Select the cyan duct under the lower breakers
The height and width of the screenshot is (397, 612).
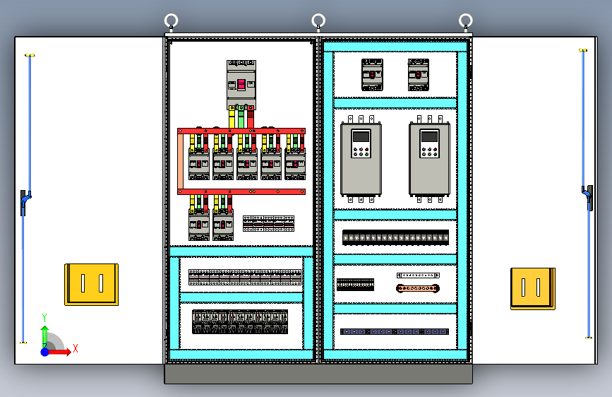coord(241,251)
